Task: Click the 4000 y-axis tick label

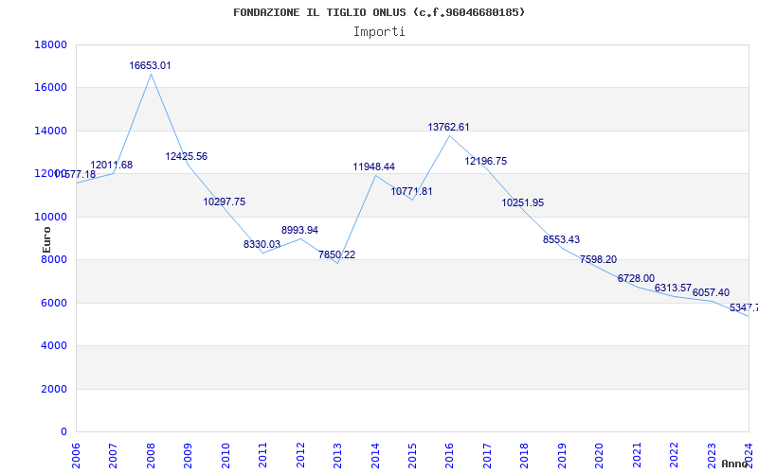Action: (x=54, y=346)
